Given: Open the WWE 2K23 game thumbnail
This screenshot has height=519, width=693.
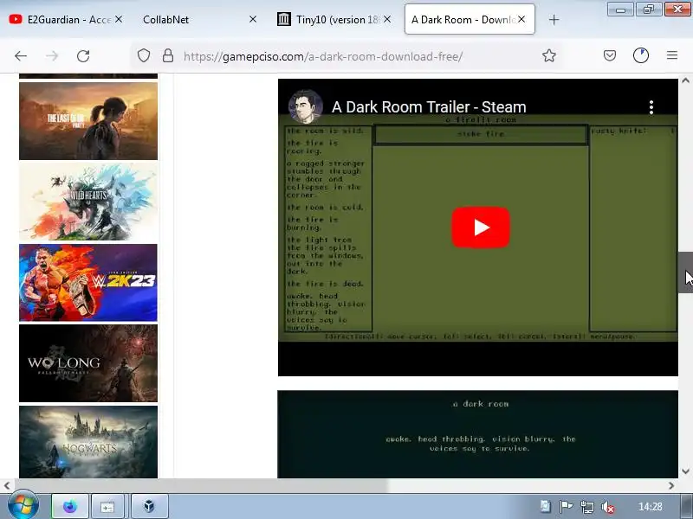Looking at the screenshot, I should click(88, 283).
